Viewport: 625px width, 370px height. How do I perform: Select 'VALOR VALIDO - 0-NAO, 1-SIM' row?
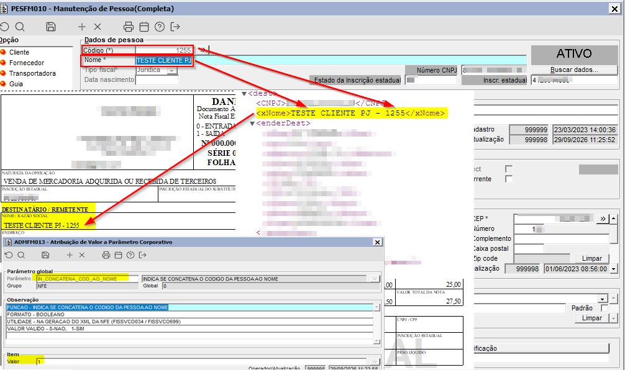[189, 329]
